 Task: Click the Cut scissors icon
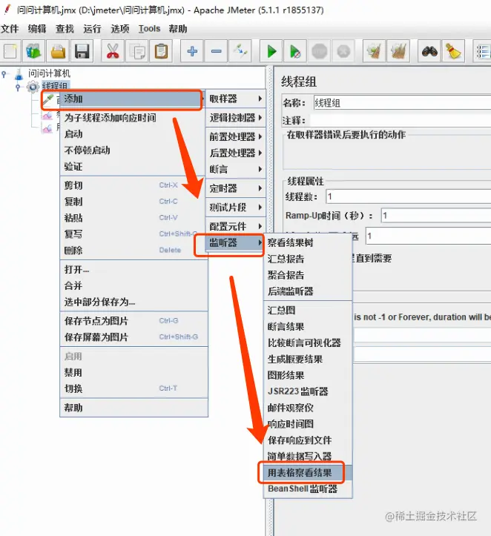(x=113, y=52)
